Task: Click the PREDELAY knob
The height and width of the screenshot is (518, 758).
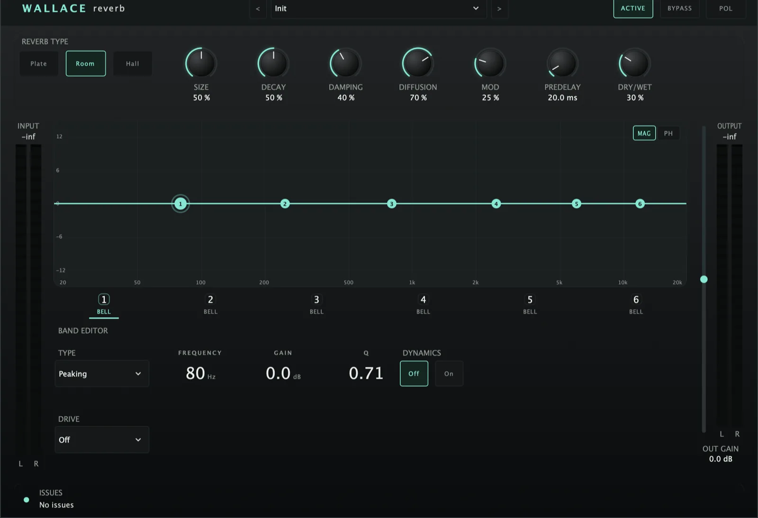Action: click(x=562, y=63)
